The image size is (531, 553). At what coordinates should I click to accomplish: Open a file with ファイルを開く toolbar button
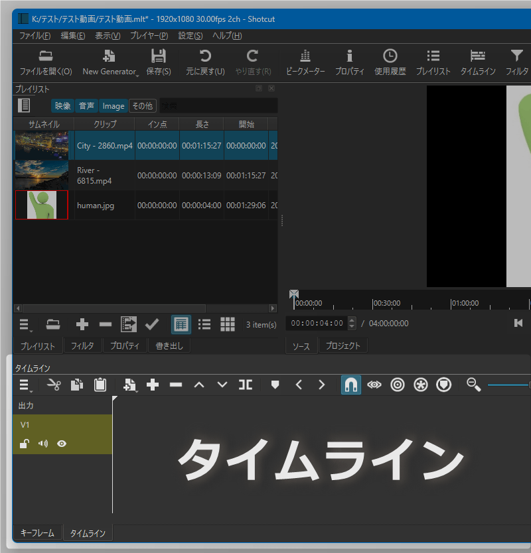coord(46,63)
